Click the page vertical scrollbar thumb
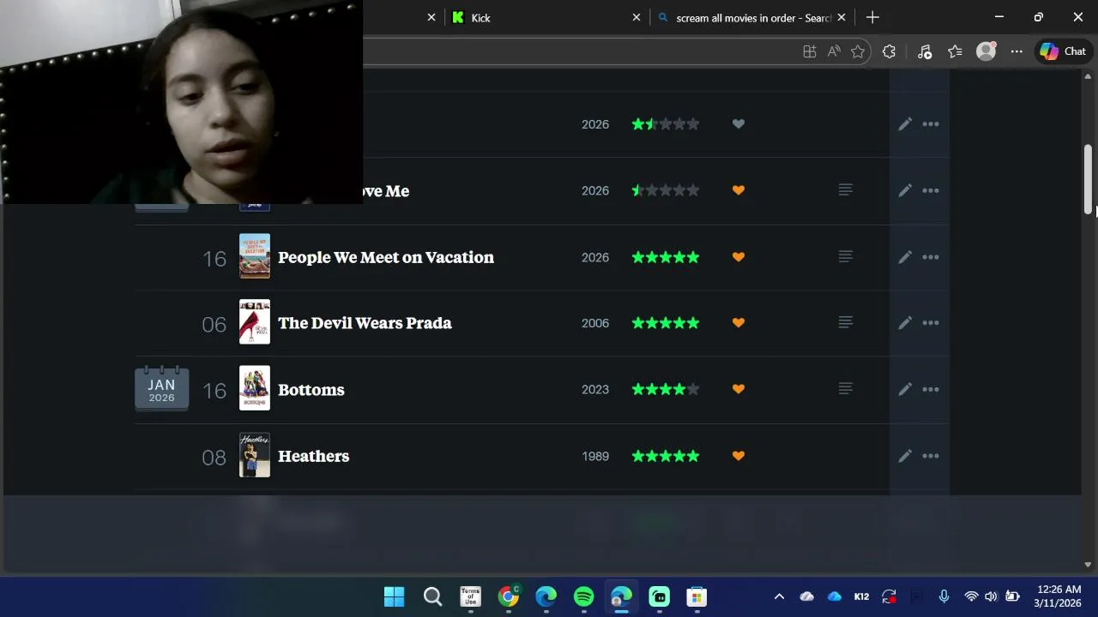The width and height of the screenshot is (1098, 617). 1088,180
